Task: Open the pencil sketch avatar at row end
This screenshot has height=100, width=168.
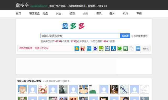Action: (145, 89)
